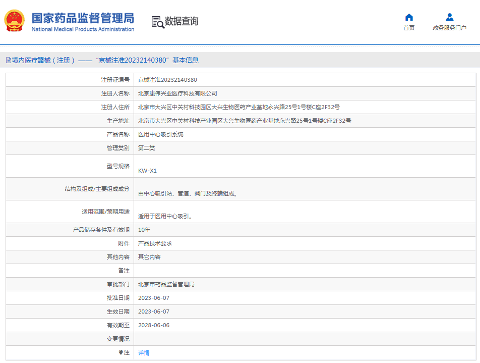Open the 详情 link
Image resolution: width=480 pixels, height=363 pixels.
pyautogui.click(x=144, y=353)
